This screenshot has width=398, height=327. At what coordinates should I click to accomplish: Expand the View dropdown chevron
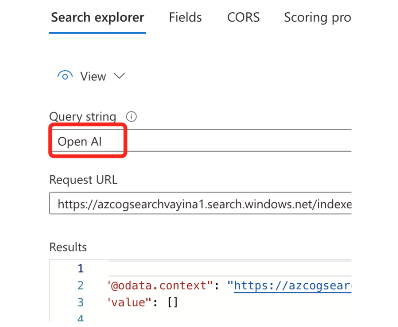(120, 76)
